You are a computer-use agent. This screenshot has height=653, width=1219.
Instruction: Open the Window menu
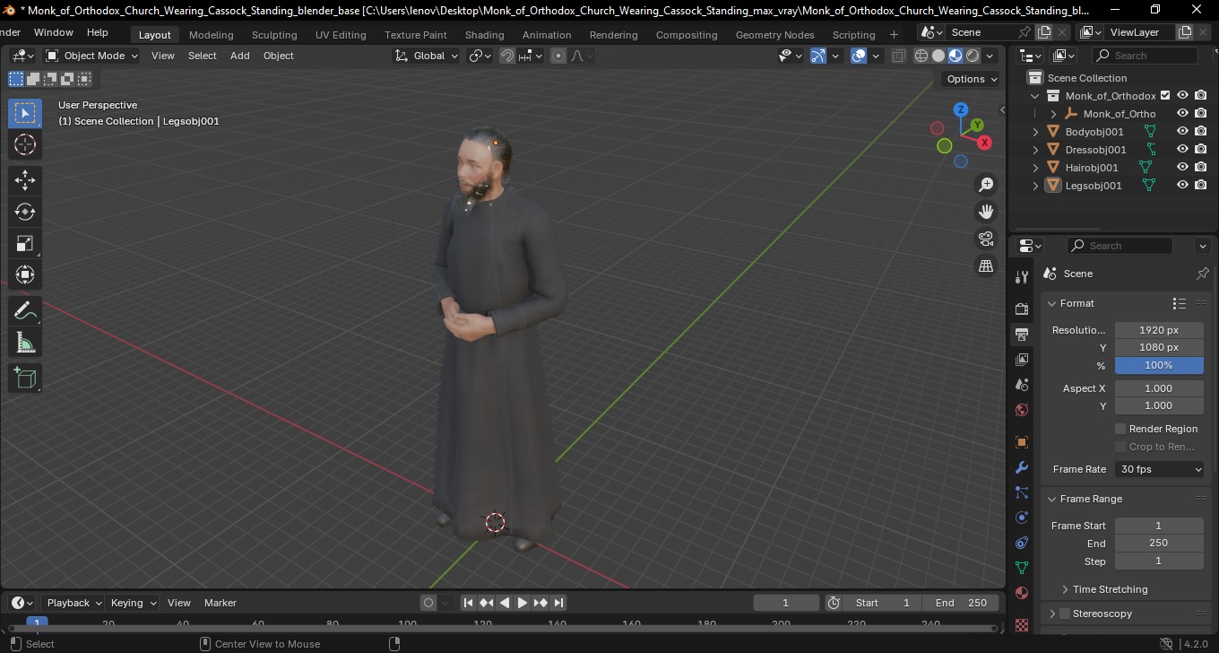(x=53, y=32)
